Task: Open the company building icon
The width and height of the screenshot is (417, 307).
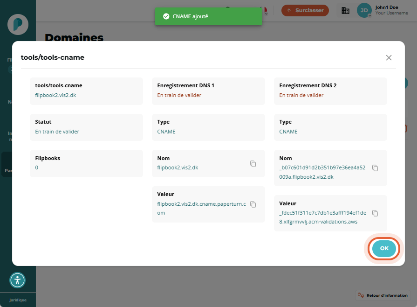Action: (x=345, y=10)
